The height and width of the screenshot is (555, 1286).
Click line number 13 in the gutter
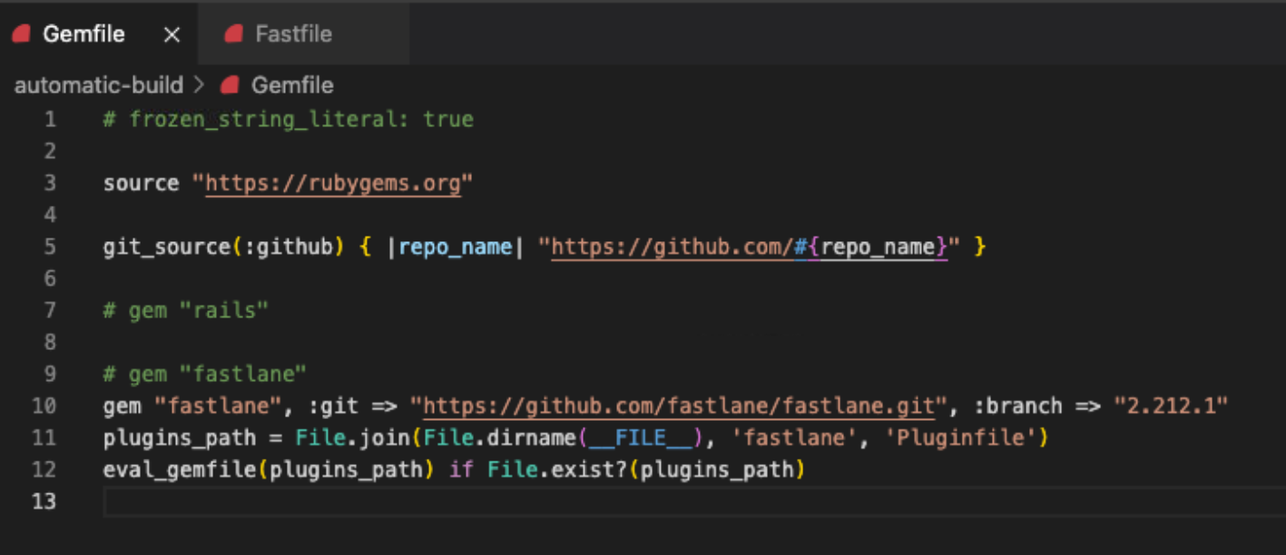44,501
